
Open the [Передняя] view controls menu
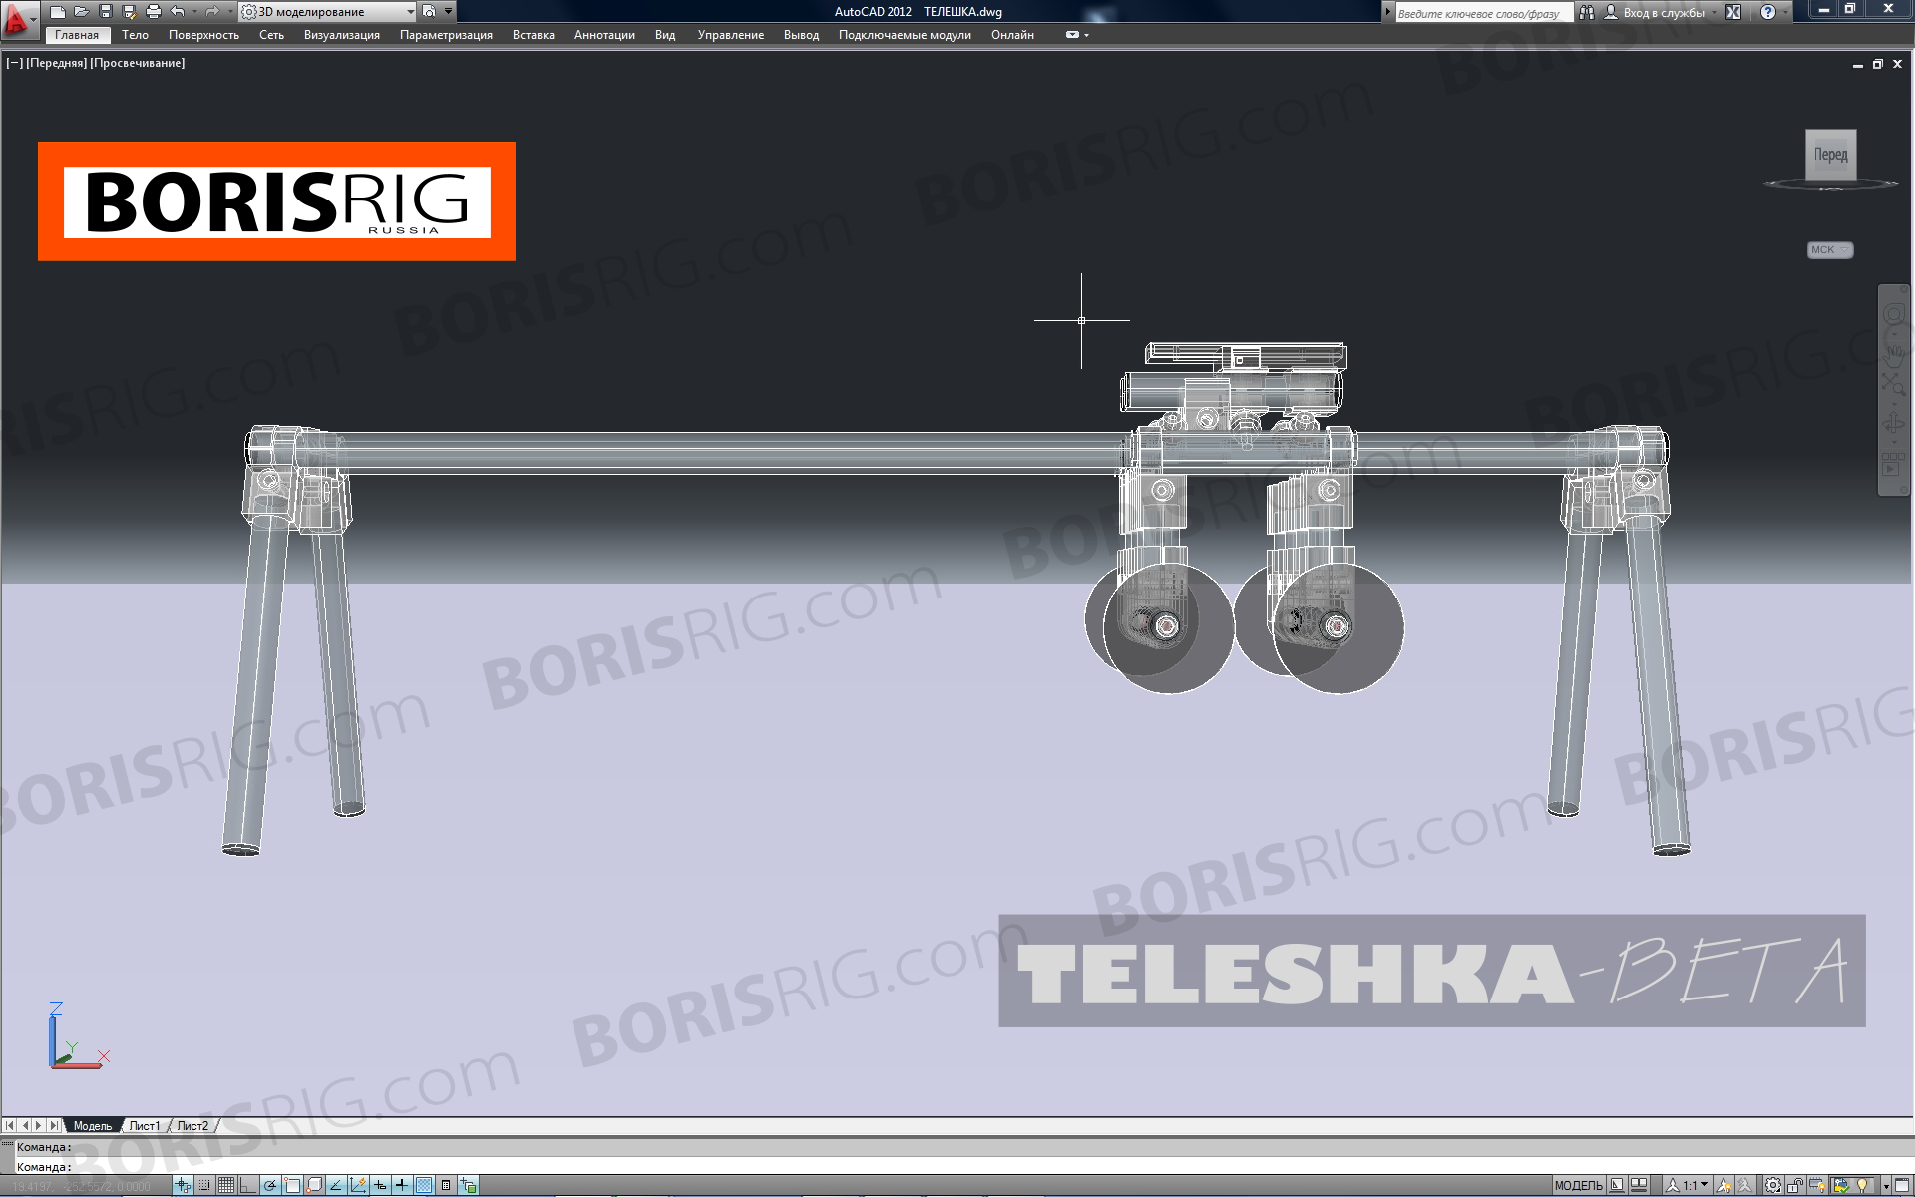(56, 63)
